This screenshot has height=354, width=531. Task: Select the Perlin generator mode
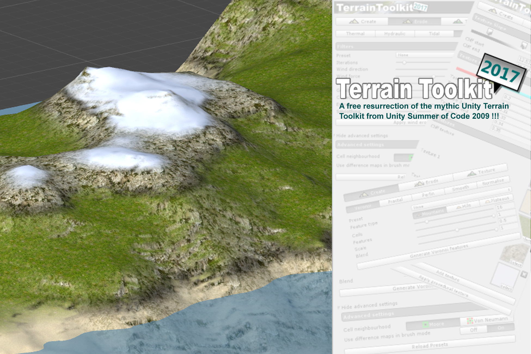[428, 194]
